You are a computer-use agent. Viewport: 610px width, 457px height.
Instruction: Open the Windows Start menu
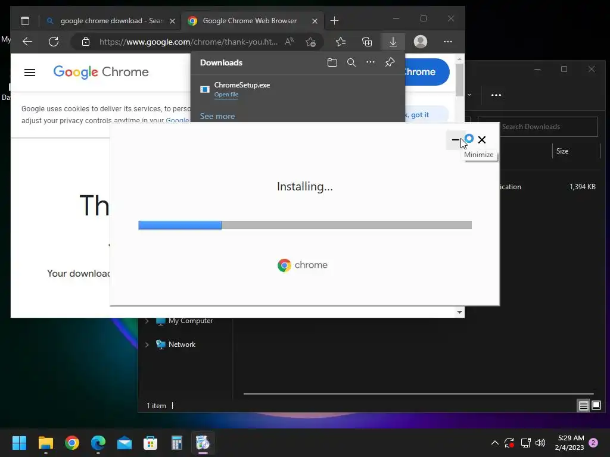coord(19,443)
